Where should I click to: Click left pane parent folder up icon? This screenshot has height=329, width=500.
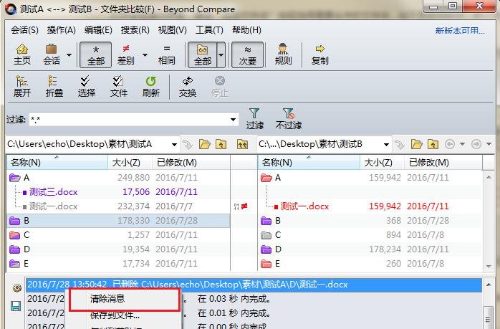(221, 145)
